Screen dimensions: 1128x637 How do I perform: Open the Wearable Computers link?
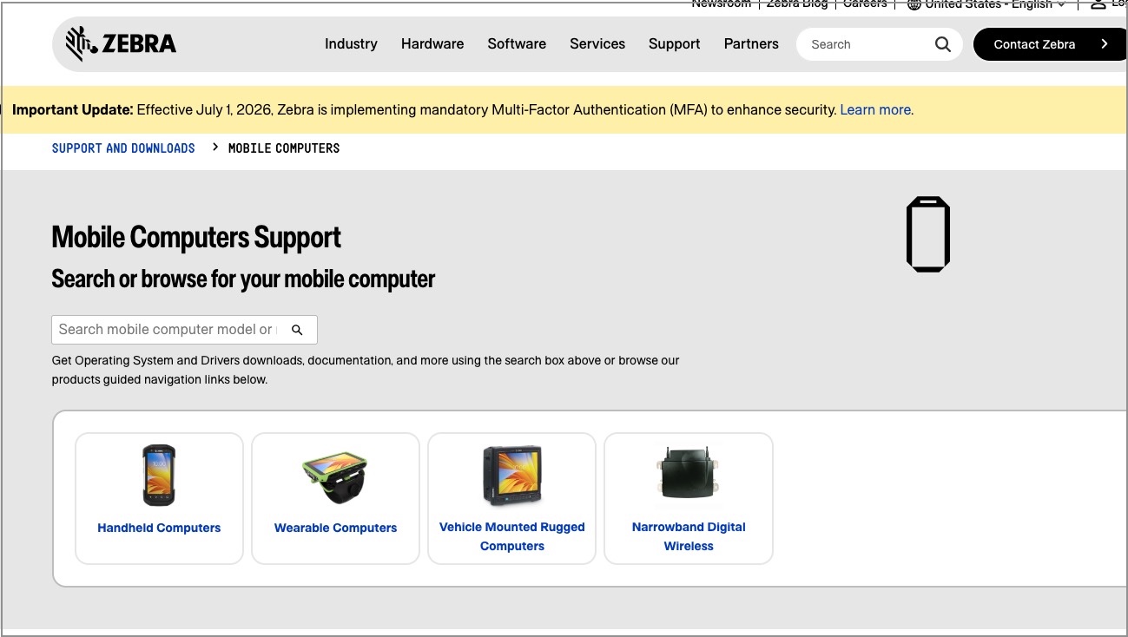tap(335, 528)
